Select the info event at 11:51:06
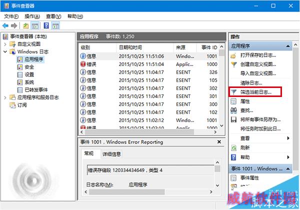 149,56
